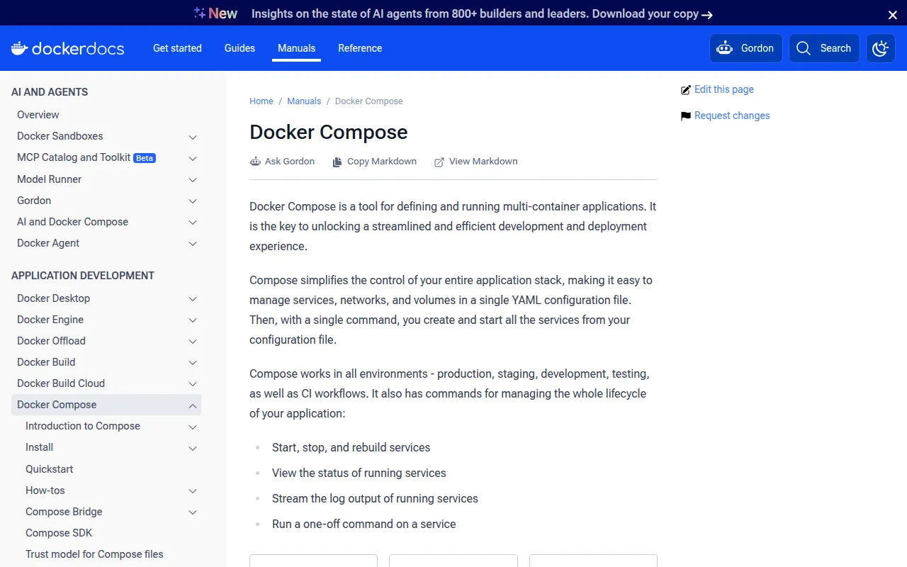The height and width of the screenshot is (567, 907).
Task: Click the sparkle New icon in banner
Action: click(x=200, y=13)
